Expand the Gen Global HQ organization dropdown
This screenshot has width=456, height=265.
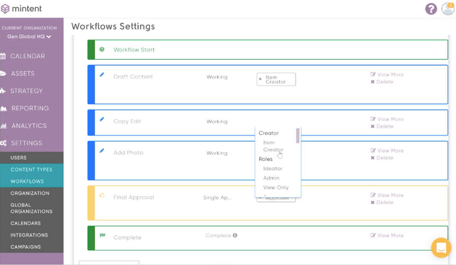[29, 37]
